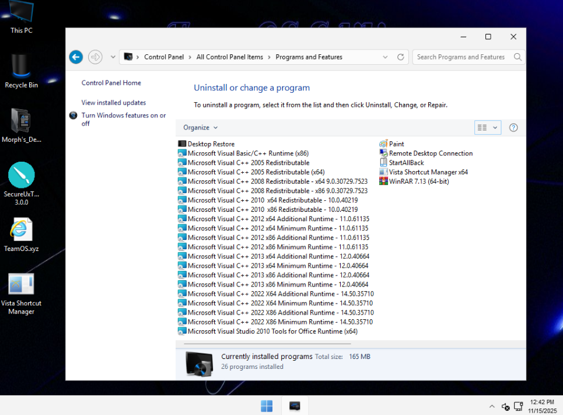Screen dimensions: 563x415
Task: Click the Windows features shield icon
Action: 74,116
